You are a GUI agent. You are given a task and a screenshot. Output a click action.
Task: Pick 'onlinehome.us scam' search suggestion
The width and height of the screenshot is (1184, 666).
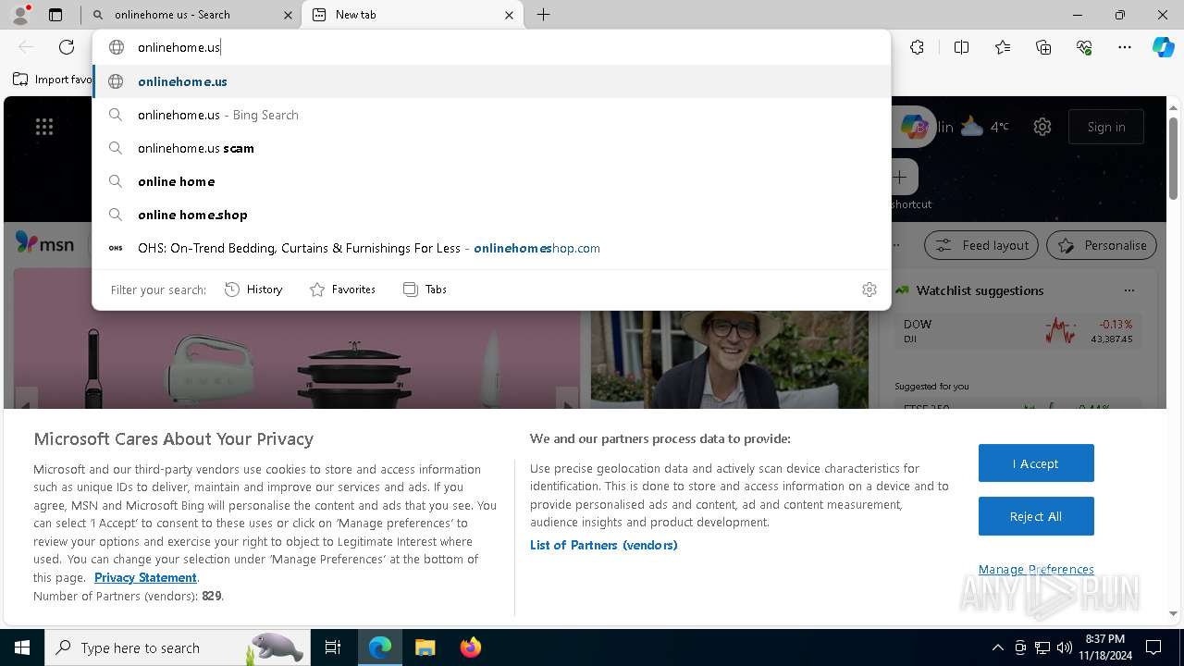[x=491, y=148]
